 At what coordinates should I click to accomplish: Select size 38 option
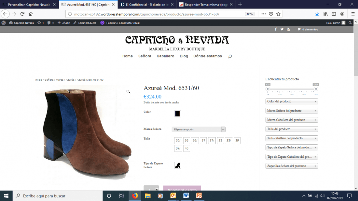pyautogui.click(x=220, y=141)
